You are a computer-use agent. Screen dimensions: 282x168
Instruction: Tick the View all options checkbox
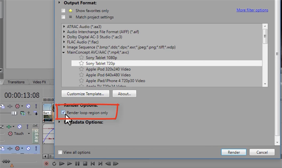(x=60, y=152)
